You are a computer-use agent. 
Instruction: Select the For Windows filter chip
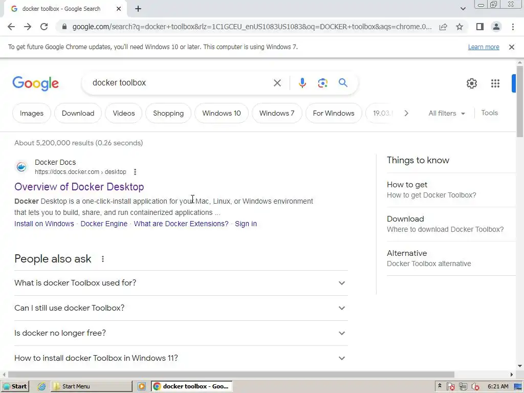[x=334, y=113]
